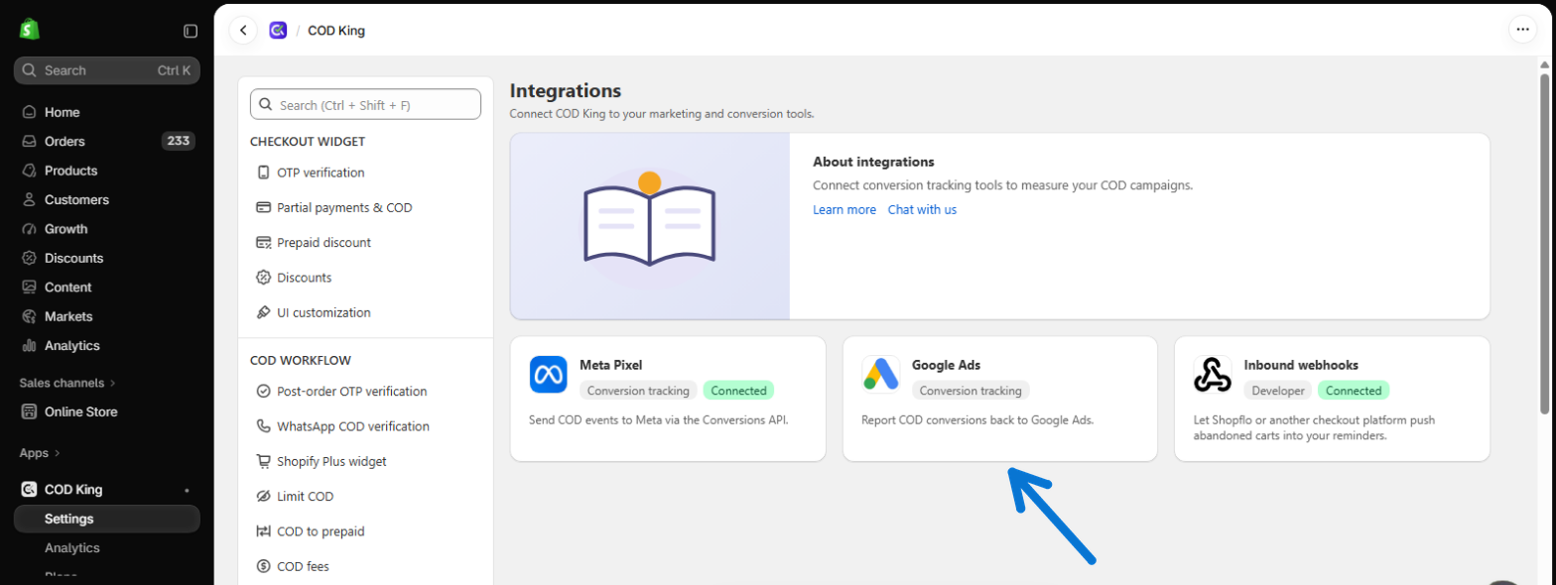Viewport: 1556px width, 585px height.
Task: Click the COD King breadcrumb title
Action: coord(336,31)
